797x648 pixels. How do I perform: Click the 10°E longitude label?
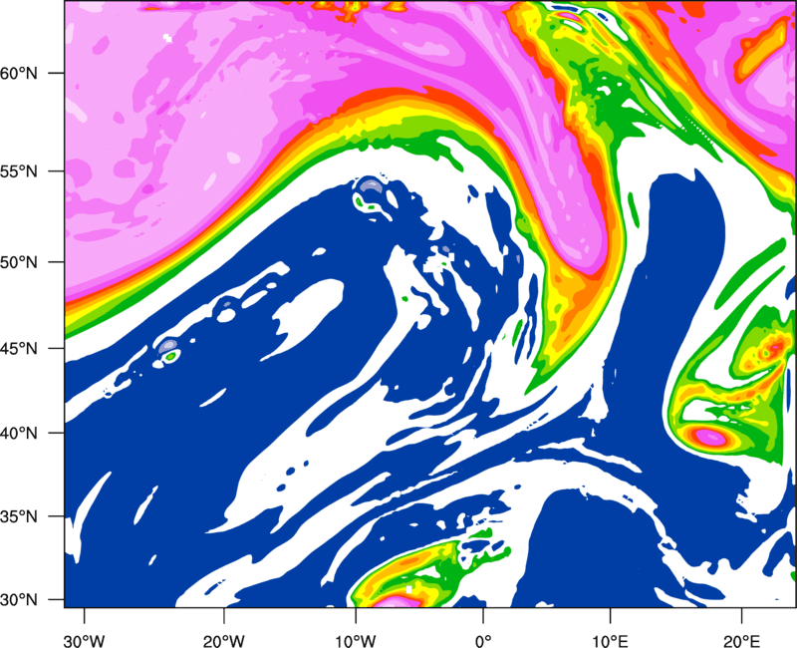coord(610,641)
